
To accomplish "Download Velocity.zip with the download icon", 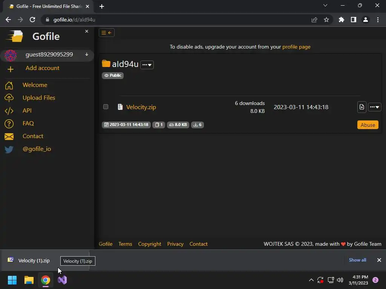I will [x=361, y=107].
